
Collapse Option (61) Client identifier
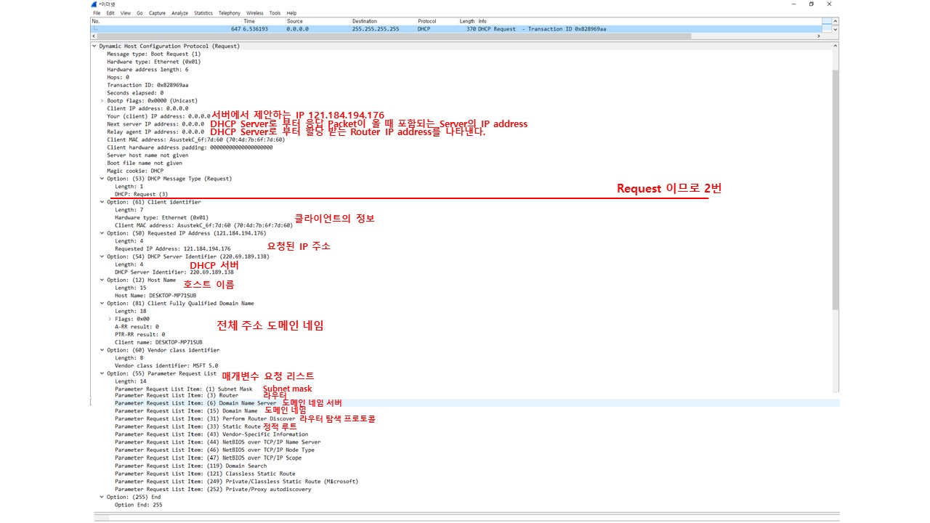102,202
